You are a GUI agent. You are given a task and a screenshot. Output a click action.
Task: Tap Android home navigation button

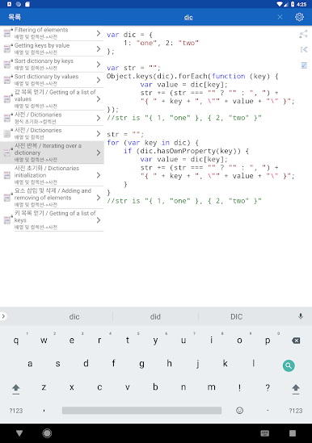[x=47, y=433]
